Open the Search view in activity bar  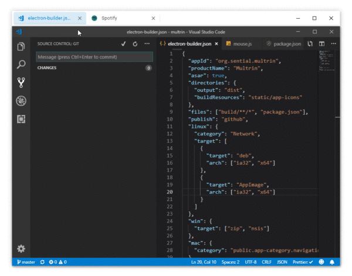coord(21,64)
